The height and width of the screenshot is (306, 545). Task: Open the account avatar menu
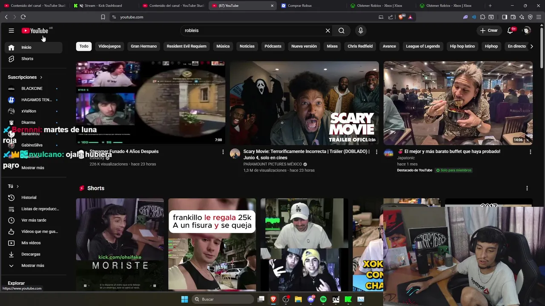point(527,31)
